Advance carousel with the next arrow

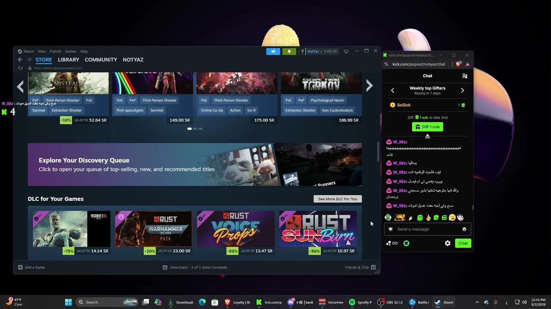tap(369, 86)
